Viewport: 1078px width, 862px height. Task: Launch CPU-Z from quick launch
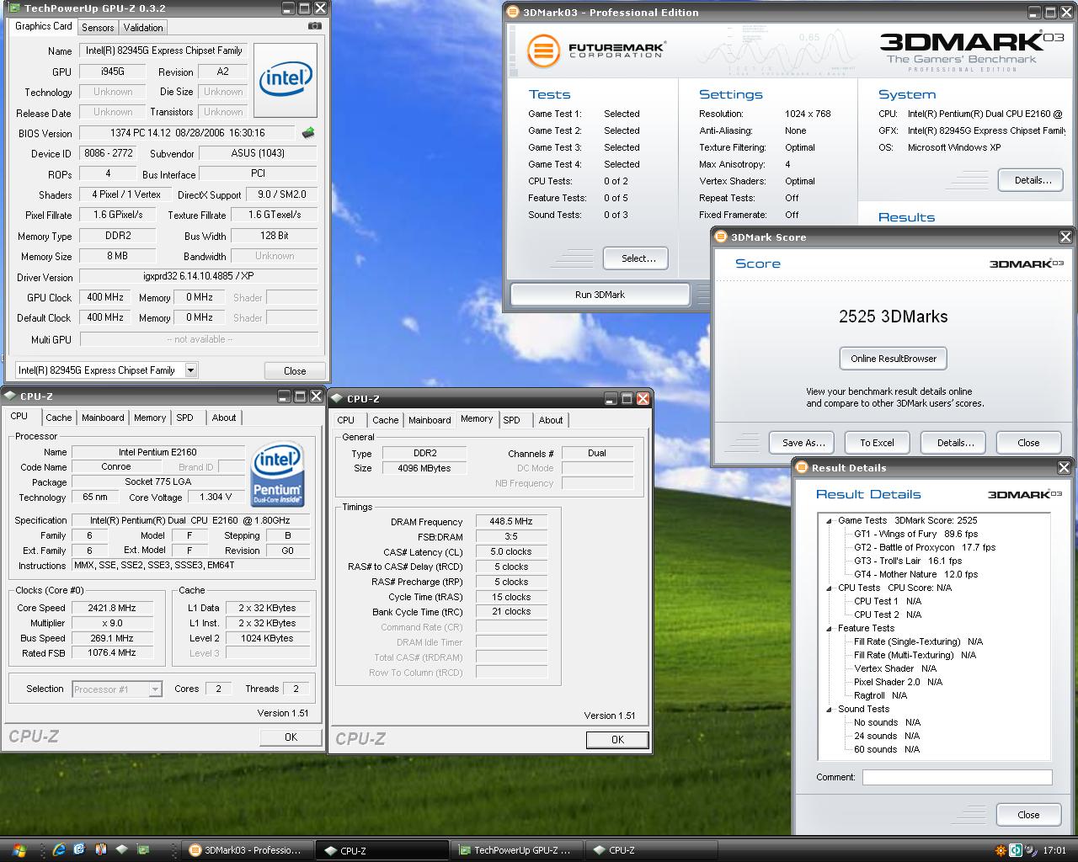coord(122,850)
